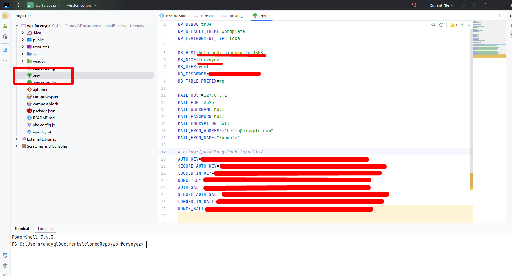Open the Project view options dropdown
This screenshot has width=512, height=276.
[x=30, y=16]
